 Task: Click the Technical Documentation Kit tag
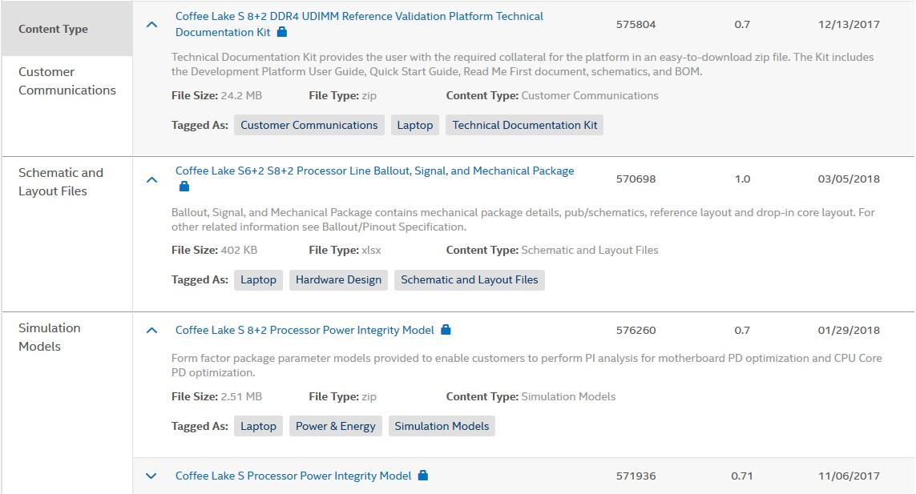[524, 124]
